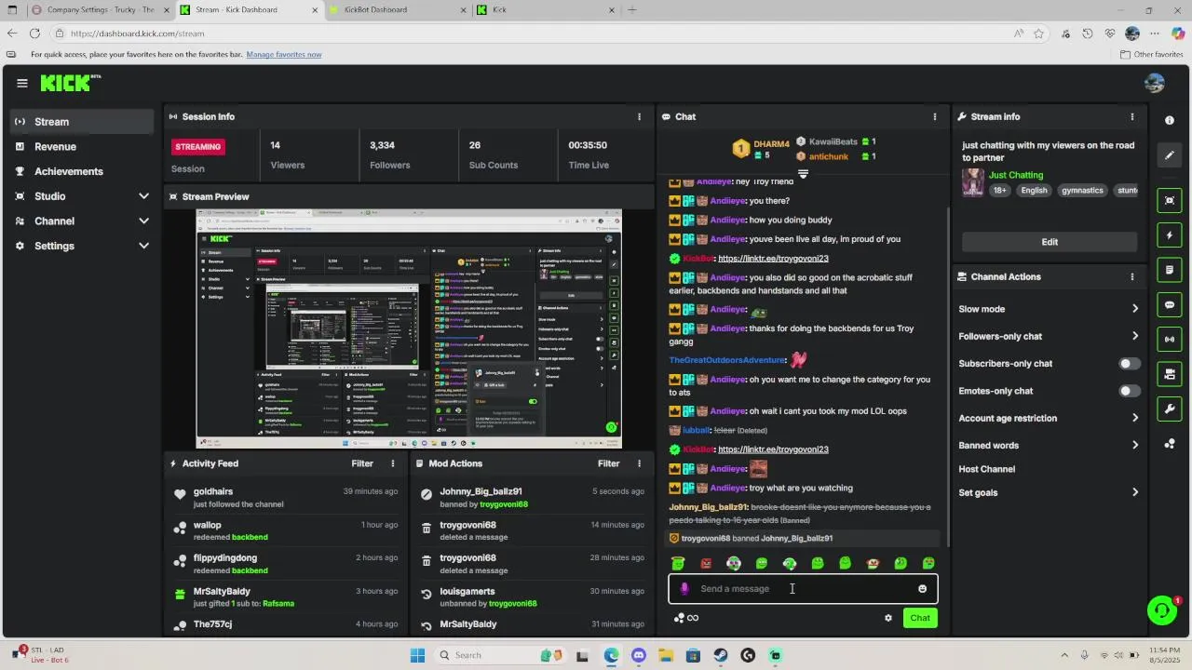Click the broadcast signal icon in right sidebar
This screenshot has height=670, width=1192.
click(x=1170, y=340)
